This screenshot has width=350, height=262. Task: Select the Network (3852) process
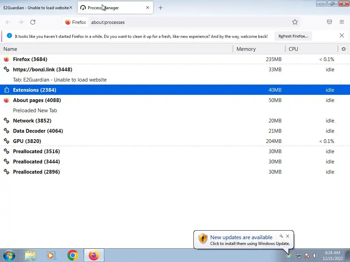175,121
